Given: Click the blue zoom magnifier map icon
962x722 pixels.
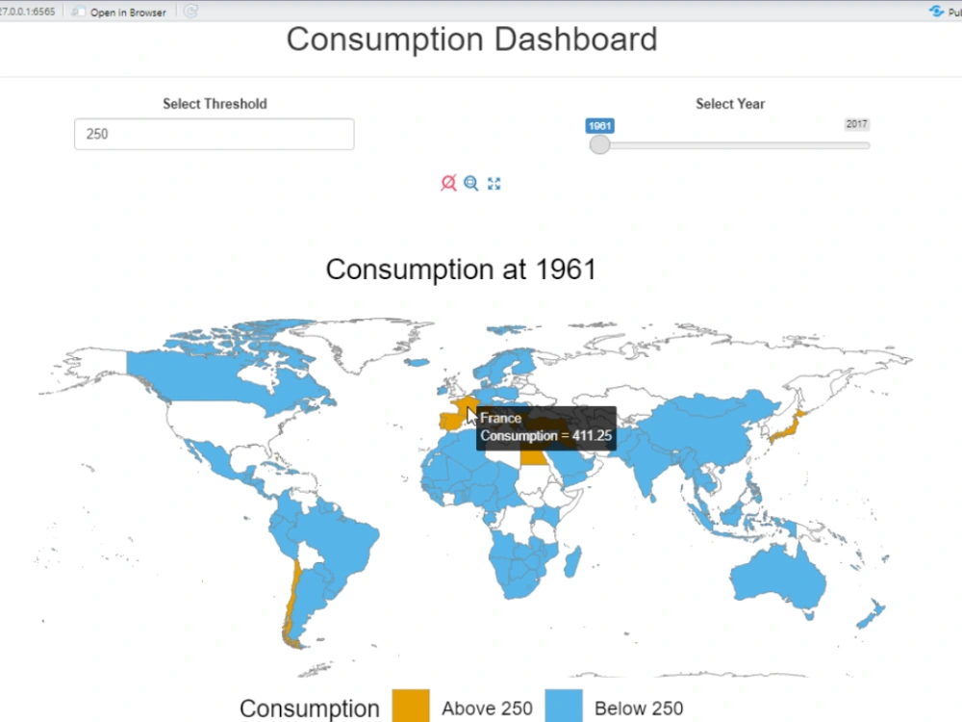Looking at the screenshot, I should coord(470,183).
